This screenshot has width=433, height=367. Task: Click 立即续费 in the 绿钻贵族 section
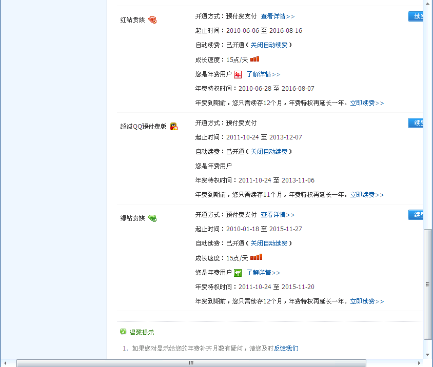point(367,301)
